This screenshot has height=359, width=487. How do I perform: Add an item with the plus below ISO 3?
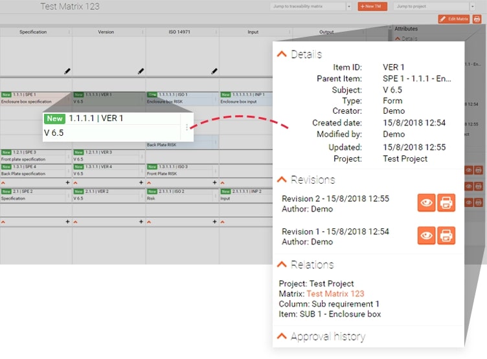coord(214,182)
